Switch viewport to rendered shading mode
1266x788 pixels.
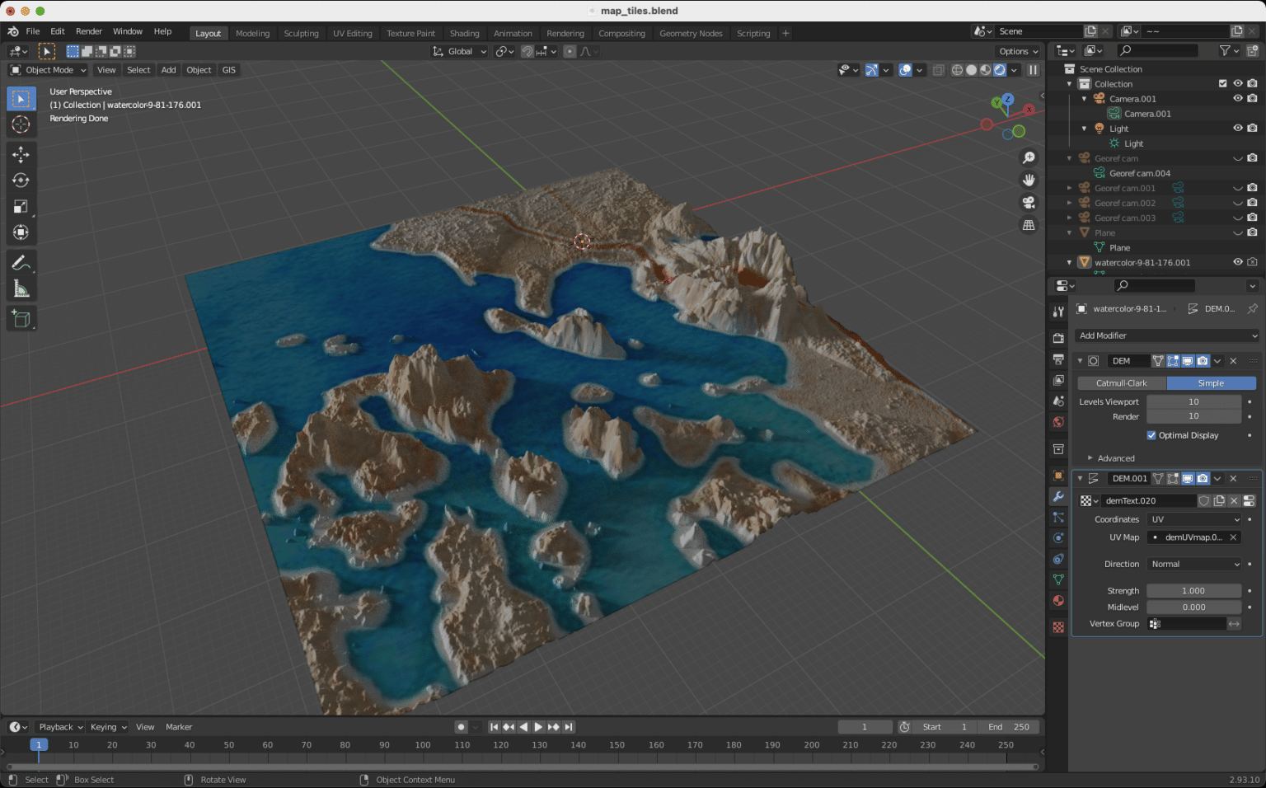1000,70
